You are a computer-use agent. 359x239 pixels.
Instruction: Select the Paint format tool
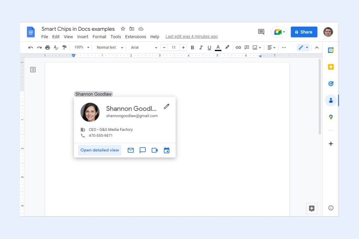[x=65, y=47]
